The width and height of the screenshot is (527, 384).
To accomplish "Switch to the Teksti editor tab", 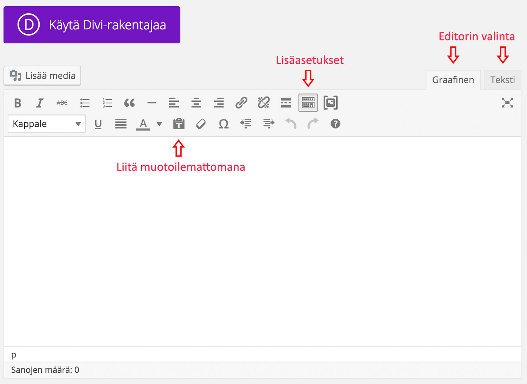I will (x=503, y=80).
